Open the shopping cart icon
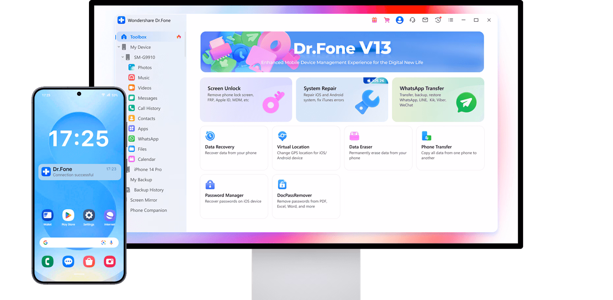Image resolution: width=613 pixels, height=300 pixels. [387, 20]
